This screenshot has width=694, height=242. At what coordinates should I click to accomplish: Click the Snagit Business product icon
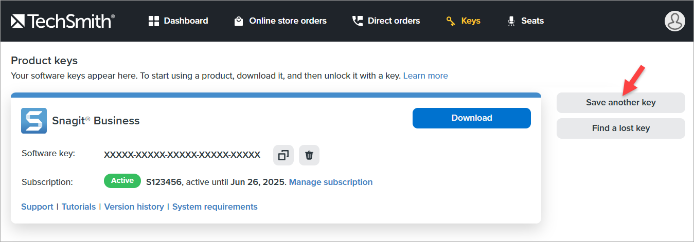coord(34,121)
